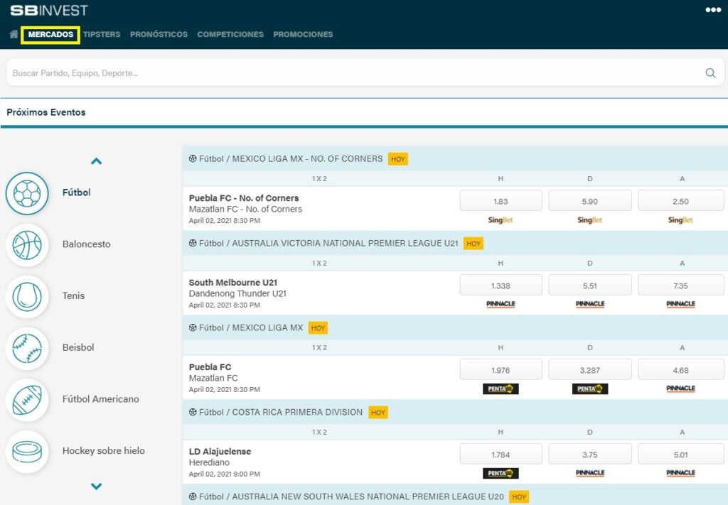Viewport: 728px width, 505px height.
Task: Select the Baloncesto sport icon
Action: click(27, 244)
